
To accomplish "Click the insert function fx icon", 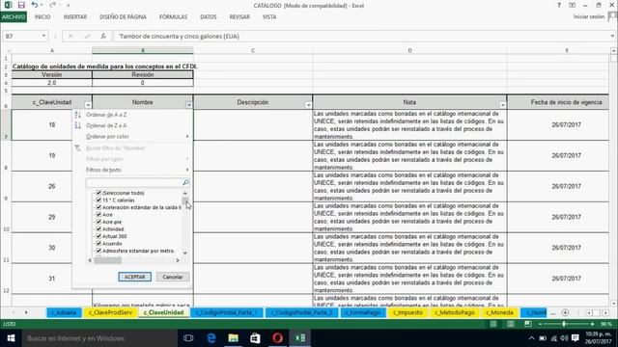I will pos(103,37).
